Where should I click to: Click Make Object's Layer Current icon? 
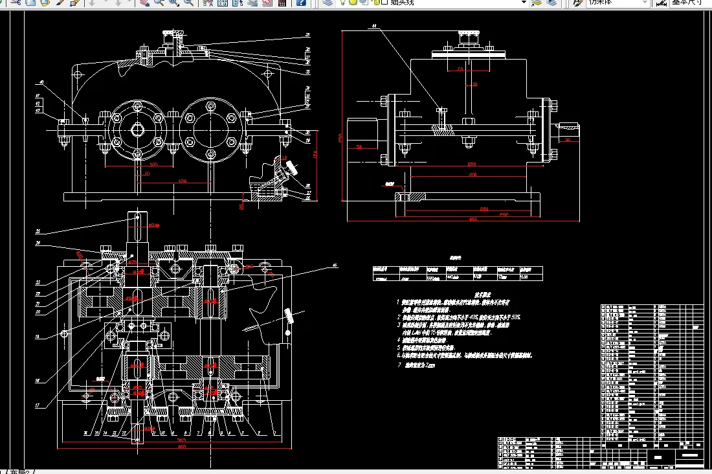[x=537, y=3]
